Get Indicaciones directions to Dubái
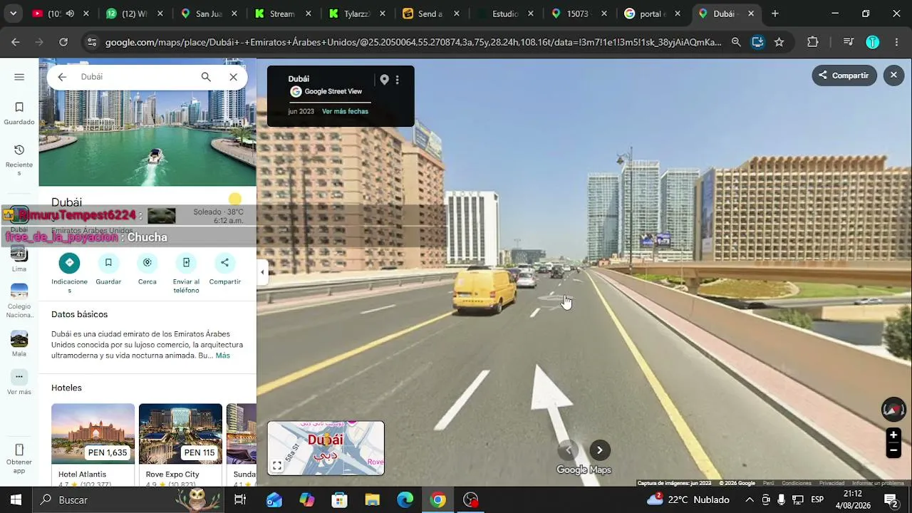 click(x=69, y=274)
